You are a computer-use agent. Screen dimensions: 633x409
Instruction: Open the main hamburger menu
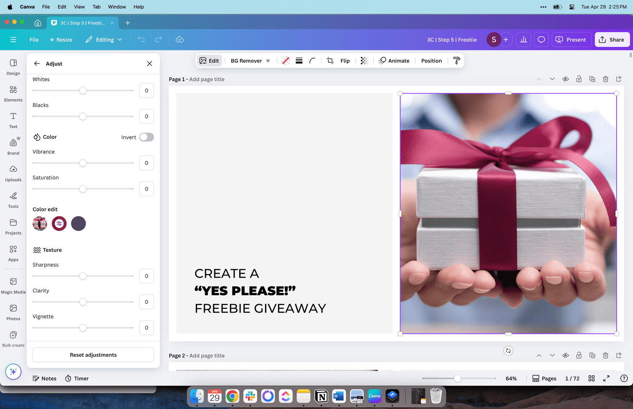tap(13, 40)
